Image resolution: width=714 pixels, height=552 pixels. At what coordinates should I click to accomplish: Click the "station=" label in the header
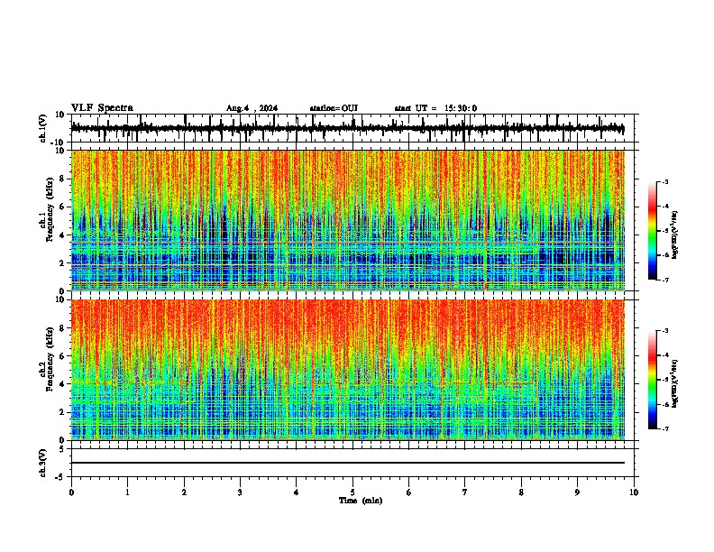325,108
